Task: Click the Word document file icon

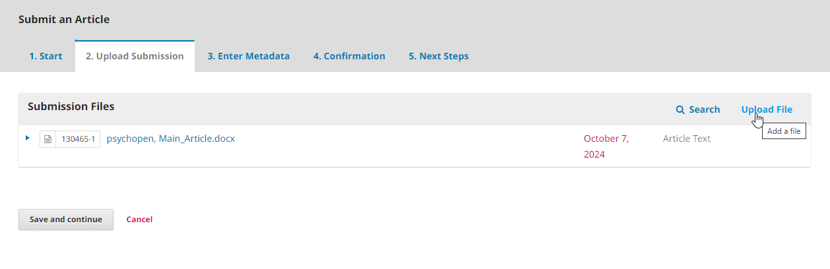Action: pos(48,139)
